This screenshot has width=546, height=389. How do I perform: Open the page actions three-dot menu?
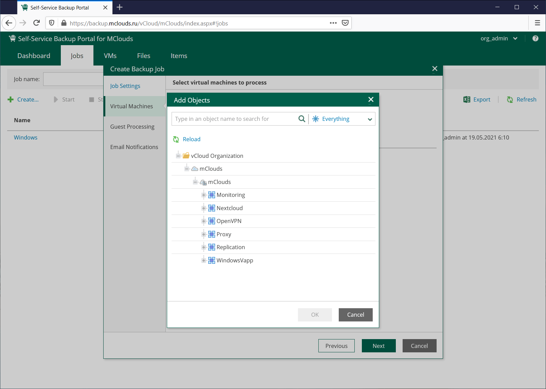(333, 23)
